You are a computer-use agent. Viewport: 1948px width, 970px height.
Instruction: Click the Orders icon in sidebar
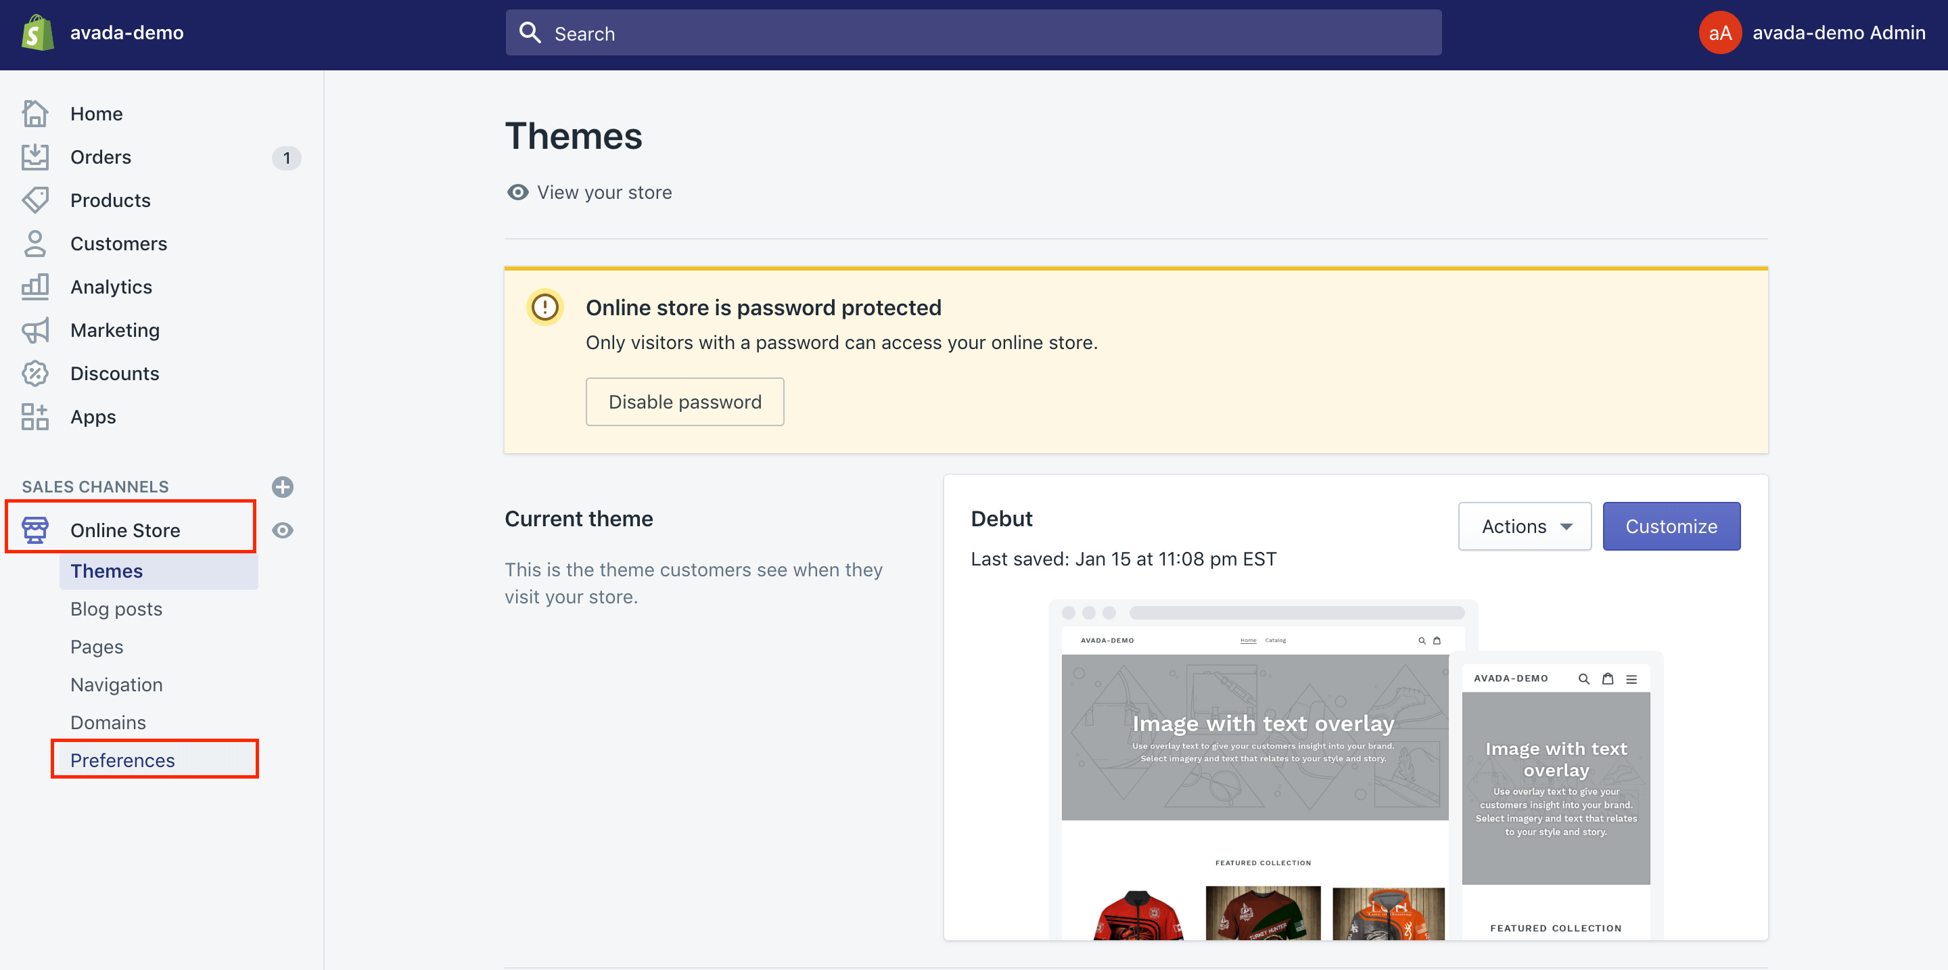point(34,156)
